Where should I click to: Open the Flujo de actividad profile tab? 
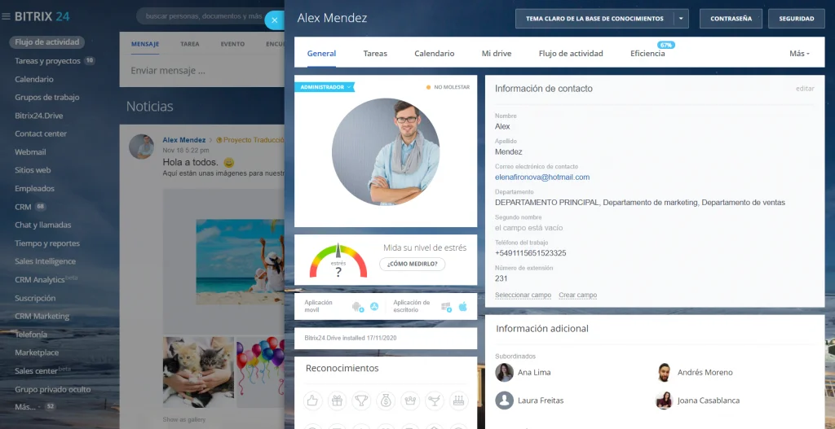570,53
